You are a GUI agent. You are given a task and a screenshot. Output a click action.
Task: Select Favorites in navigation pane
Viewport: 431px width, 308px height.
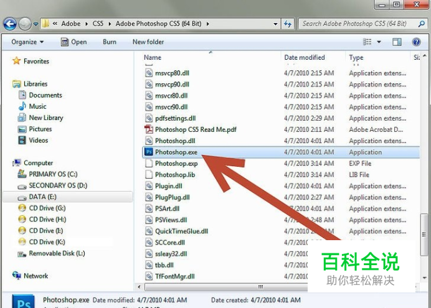[x=31, y=61]
